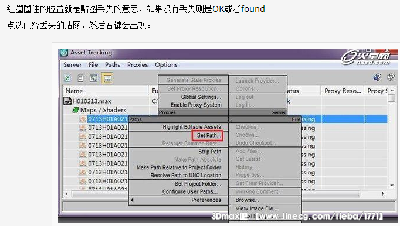Click the horizontal scrollbar left arrow
The width and height of the screenshot is (400, 226).
click(x=67, y=194)
